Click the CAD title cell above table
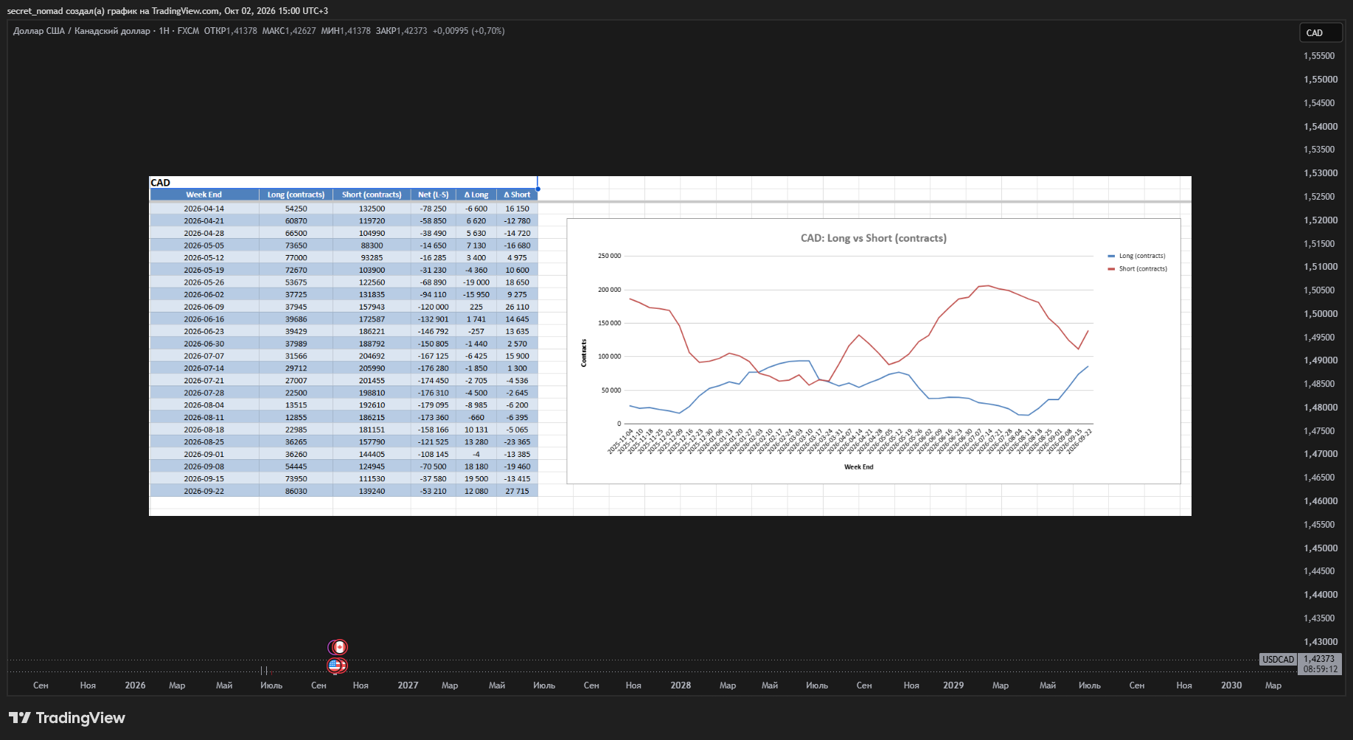This screenshot has height=740, width=1353. tap(161, 183)
